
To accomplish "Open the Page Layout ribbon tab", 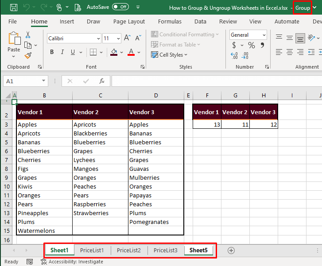I will point(129,21).
